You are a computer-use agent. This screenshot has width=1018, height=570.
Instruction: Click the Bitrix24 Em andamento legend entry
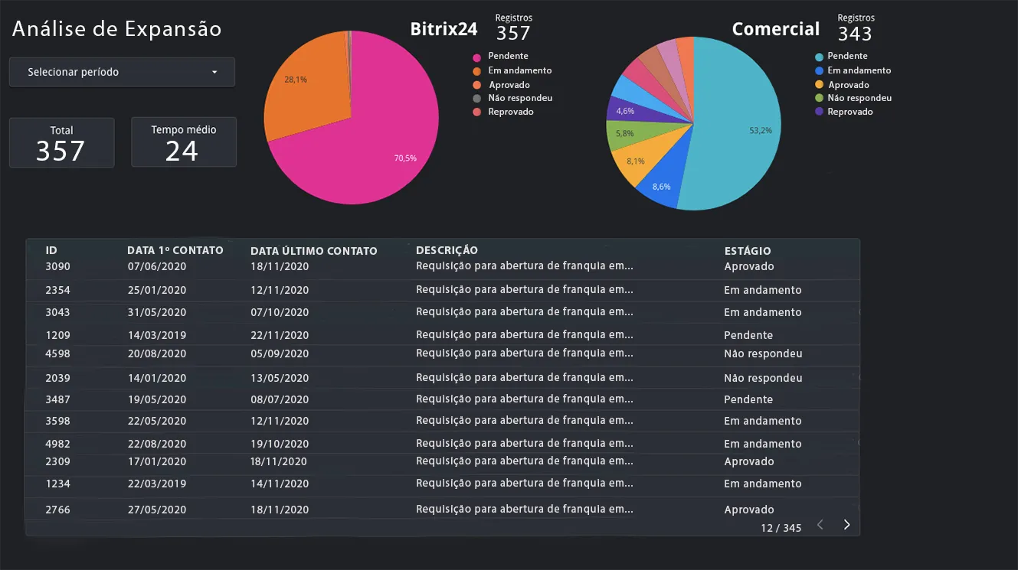(x=512, y=70)
